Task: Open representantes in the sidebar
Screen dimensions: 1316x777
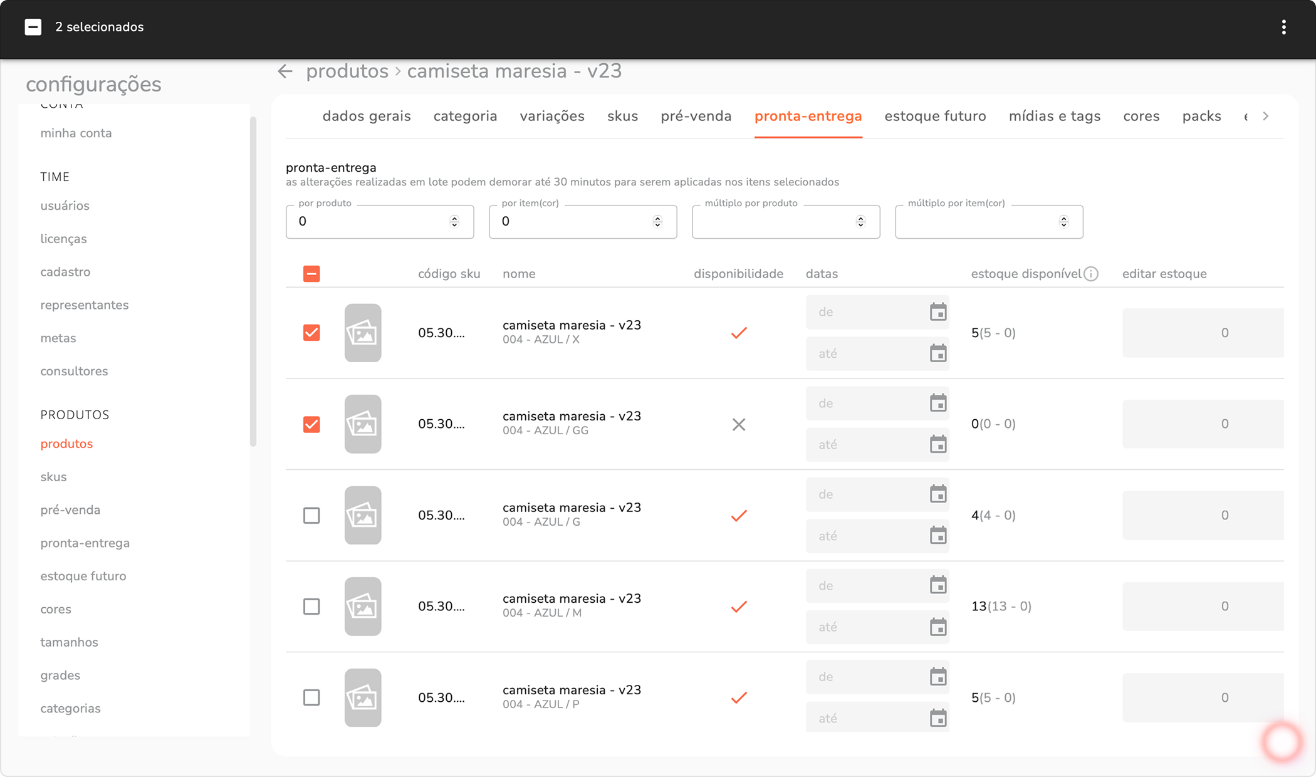Action: coord(85,305)
